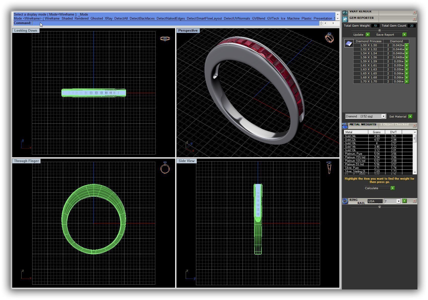
Task: Click the USA ring size standard field
Action: click(375, 201)
